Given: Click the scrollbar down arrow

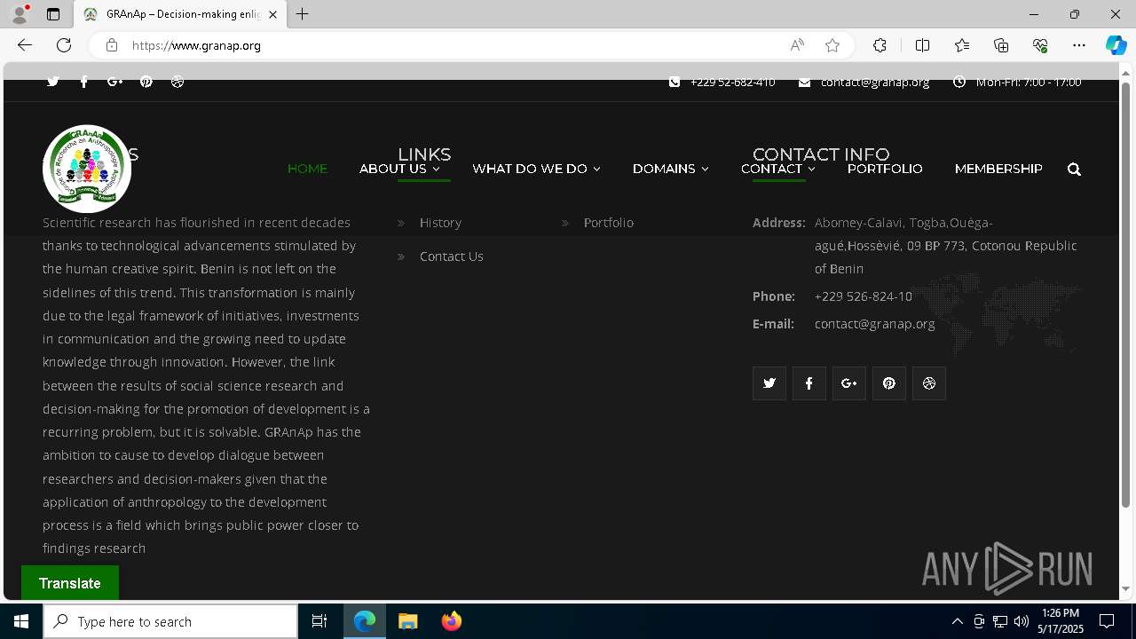Looking at the screenshot, I should [1125, 588].
